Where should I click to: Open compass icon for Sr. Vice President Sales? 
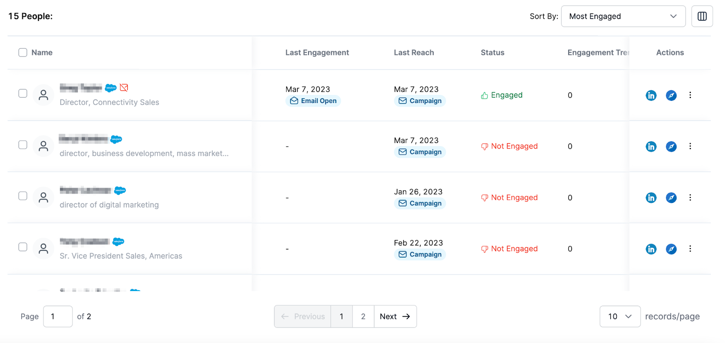click(x=671, y=249)
